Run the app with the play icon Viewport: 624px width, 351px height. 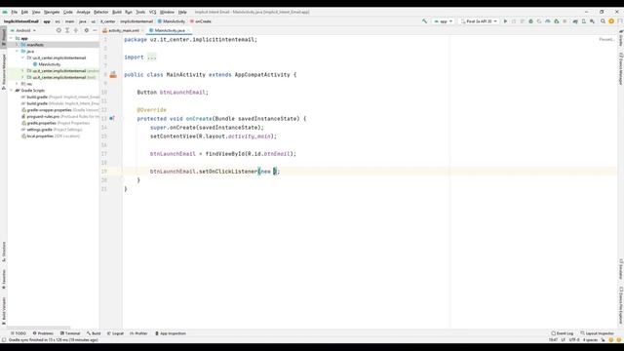tap(505, 21)
